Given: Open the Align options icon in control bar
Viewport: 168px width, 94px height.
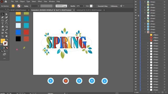Looking at the screenshot, I should tap(121, 6).
